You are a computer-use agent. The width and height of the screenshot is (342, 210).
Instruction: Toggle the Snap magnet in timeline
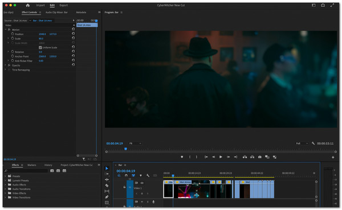(x=126, y=175)
